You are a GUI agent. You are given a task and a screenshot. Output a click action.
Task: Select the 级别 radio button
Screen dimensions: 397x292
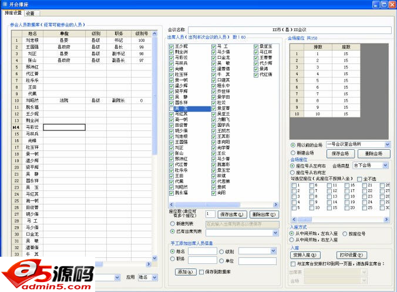(221, 251)
